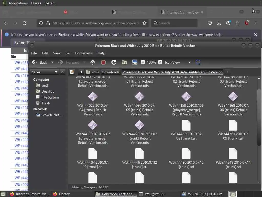Click the Firefox Search box
The image size is (262, 197).
pos(174,23)
